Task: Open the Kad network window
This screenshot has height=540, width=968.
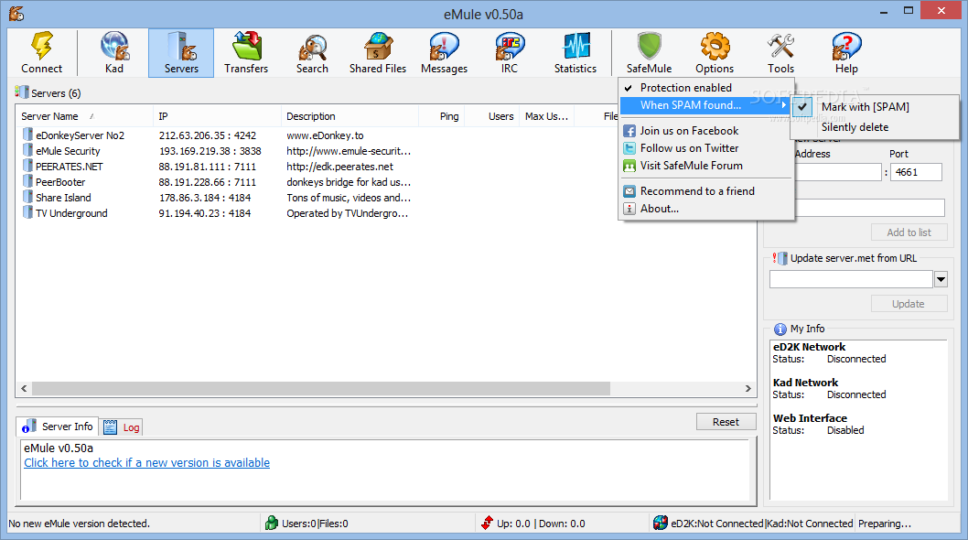Action: click(114, 52)
